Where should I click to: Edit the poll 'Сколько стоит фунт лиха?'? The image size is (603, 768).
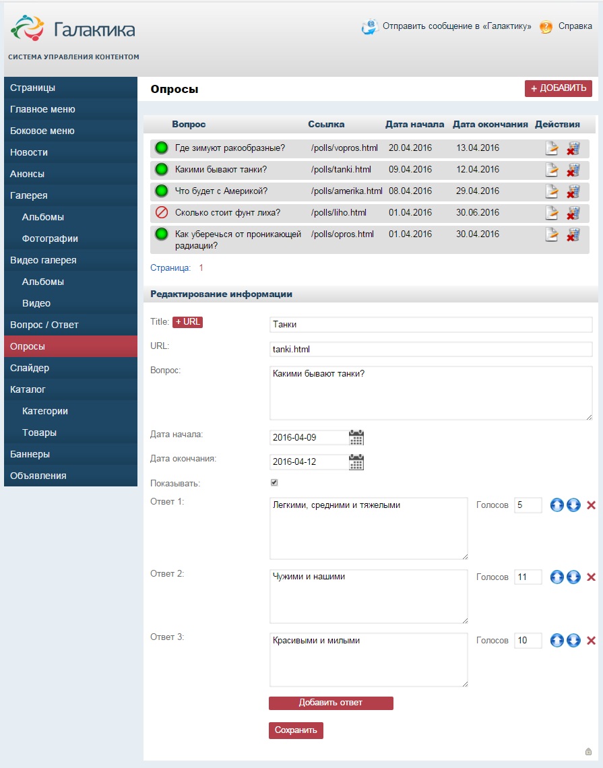click(552, 213)
